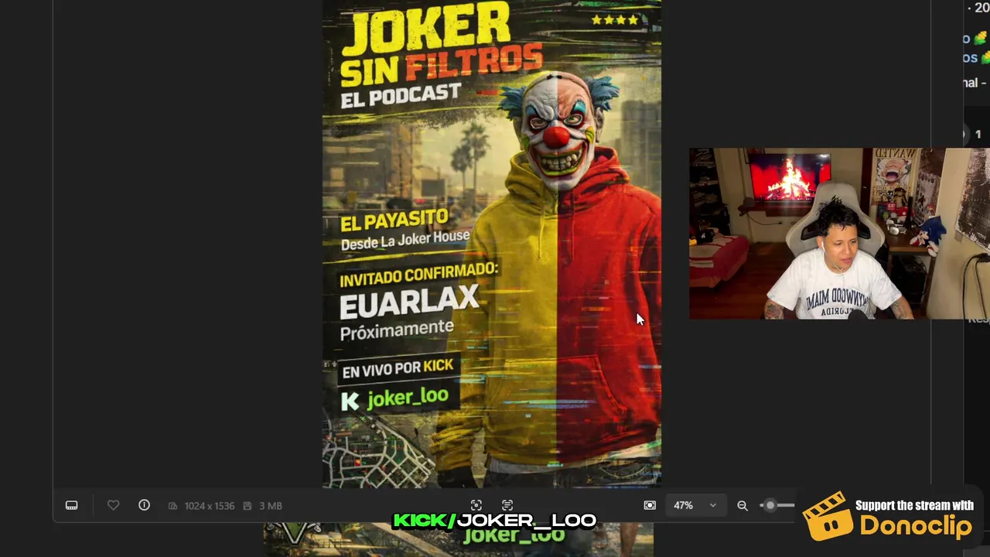Click the zoom slider handle
The height and width of the screenshot is (557, 990).
click(770, 505)
